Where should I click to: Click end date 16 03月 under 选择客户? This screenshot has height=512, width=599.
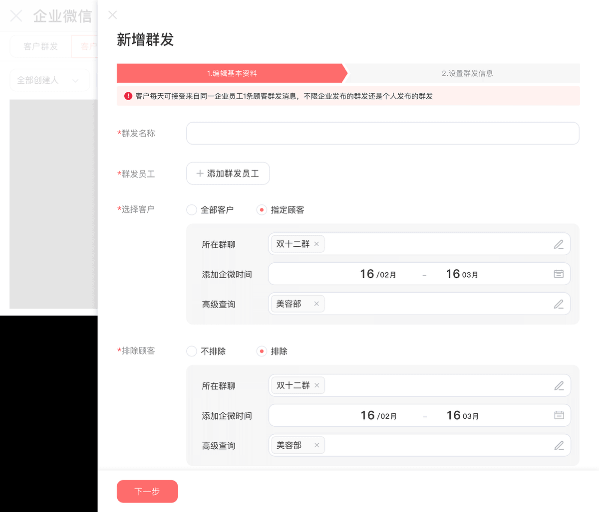click(x=462, y=274)
